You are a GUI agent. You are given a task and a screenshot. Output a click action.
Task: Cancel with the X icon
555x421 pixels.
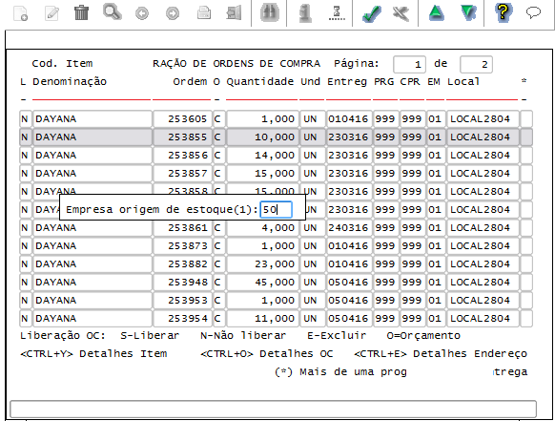pyautogui.click(x=401, y=13)
